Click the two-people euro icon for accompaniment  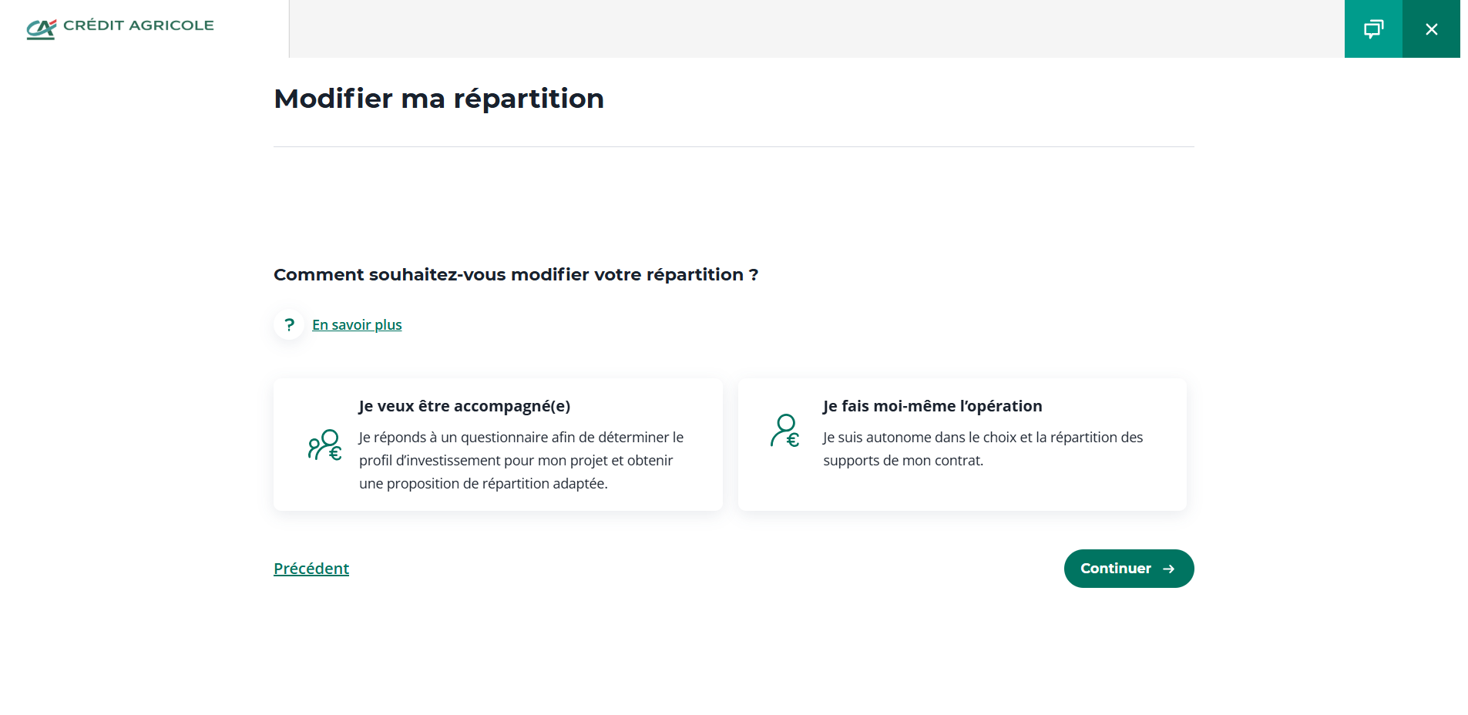[324, 445]
